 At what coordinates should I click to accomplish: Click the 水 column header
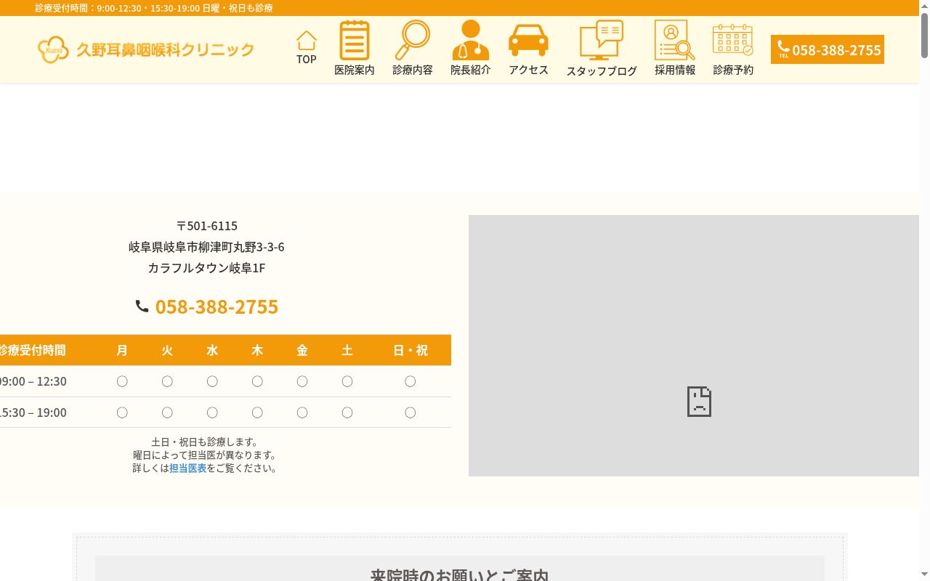(212, 350)
